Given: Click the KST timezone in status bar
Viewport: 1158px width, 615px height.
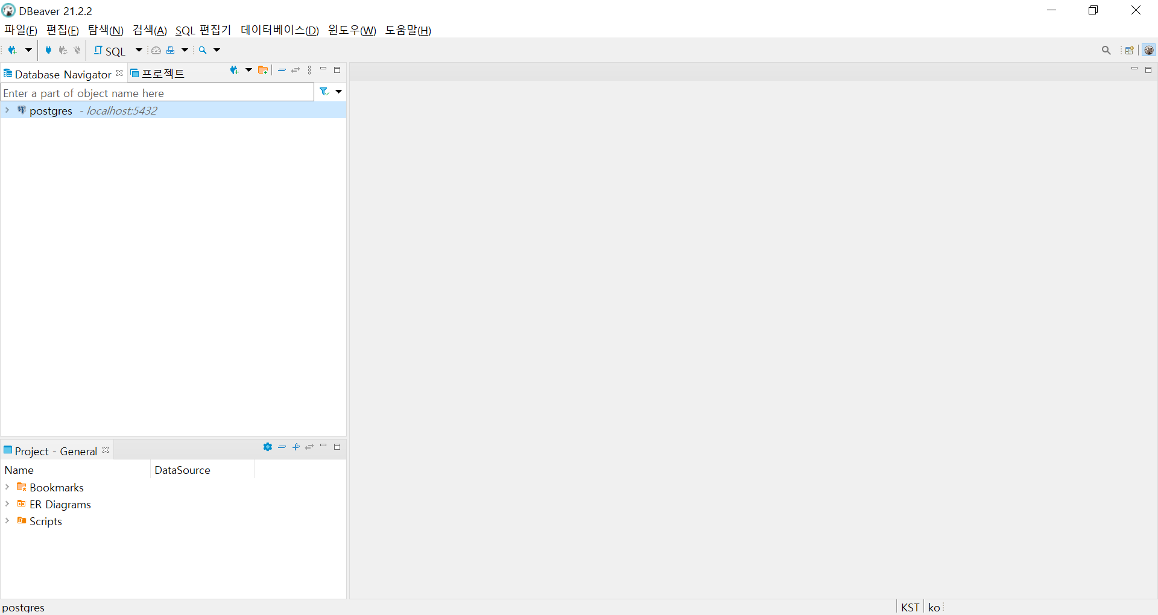Looking at the screenshot, I should coord(910,607).
